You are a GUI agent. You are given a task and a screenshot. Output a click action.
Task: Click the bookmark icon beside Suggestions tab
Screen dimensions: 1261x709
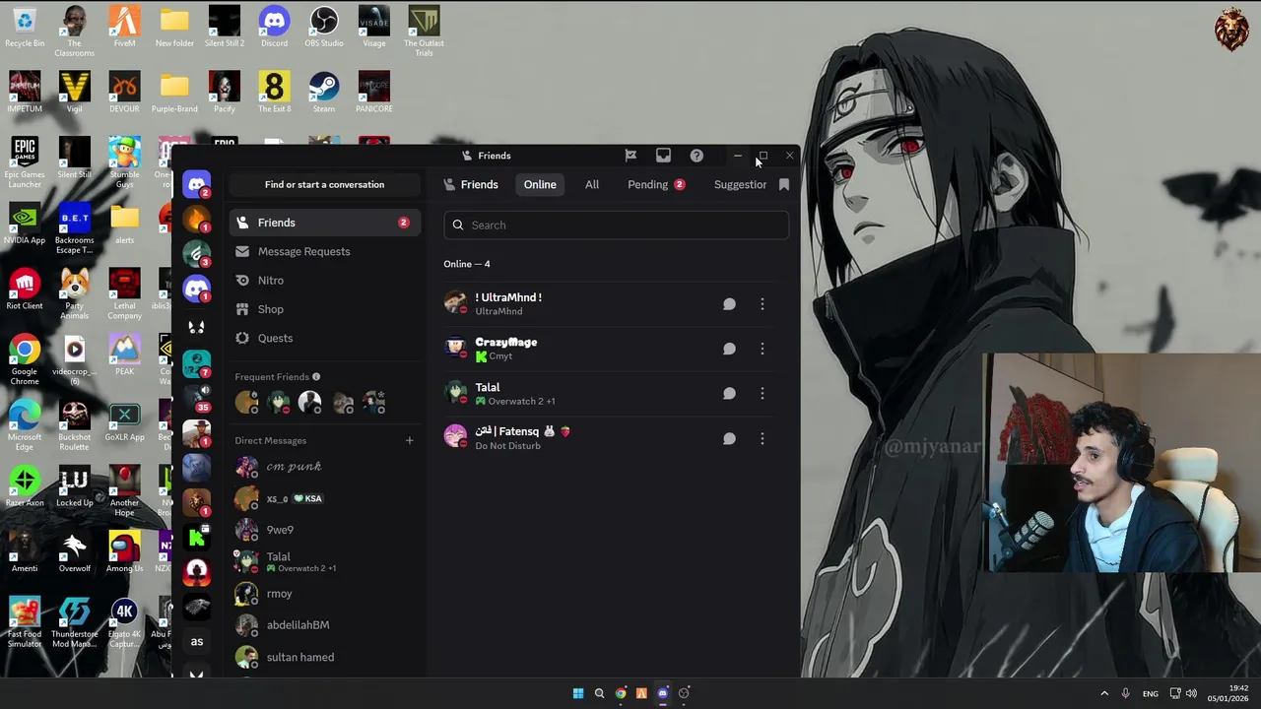tap(784, 185)
